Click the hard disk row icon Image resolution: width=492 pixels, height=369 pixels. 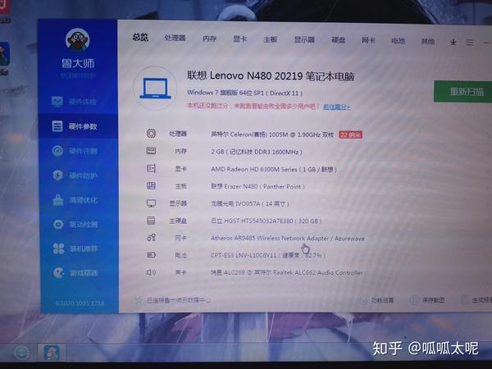(151, 221)
